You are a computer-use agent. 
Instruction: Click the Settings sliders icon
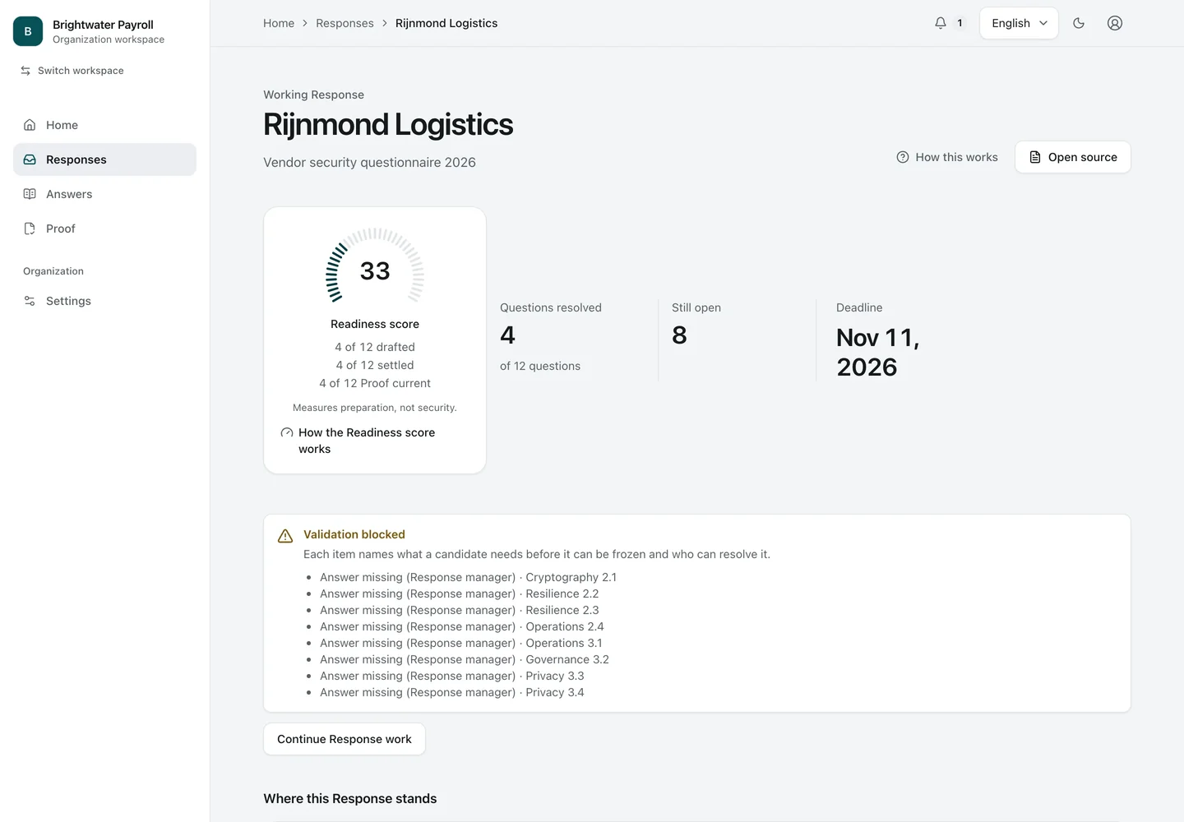click(30, 301)
